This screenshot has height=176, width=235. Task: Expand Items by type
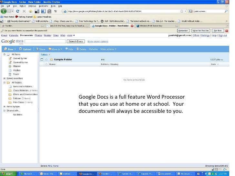(5, 107)
